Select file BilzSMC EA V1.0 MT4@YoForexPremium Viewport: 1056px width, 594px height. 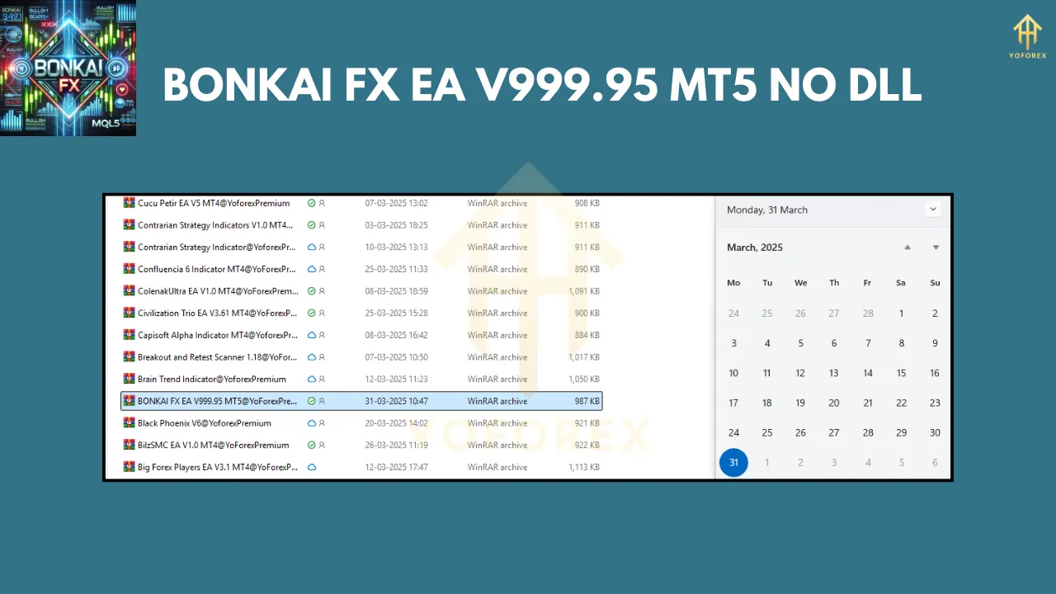point(214,445)
